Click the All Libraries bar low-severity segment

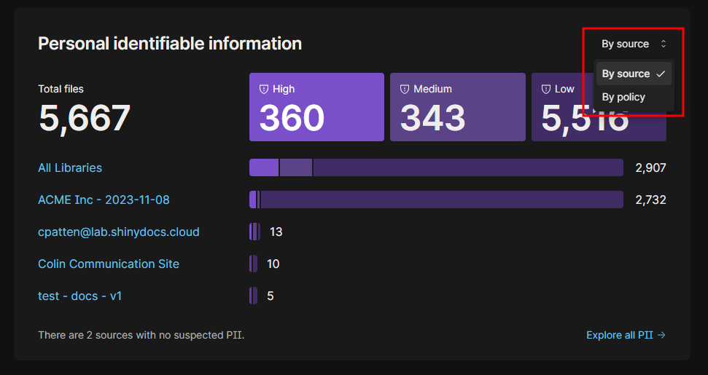(467, 167)
